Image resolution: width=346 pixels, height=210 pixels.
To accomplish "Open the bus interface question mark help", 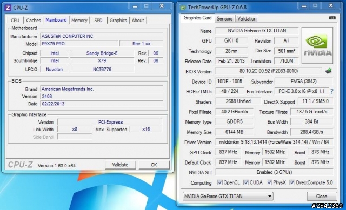I will click(x=331, y=91).
